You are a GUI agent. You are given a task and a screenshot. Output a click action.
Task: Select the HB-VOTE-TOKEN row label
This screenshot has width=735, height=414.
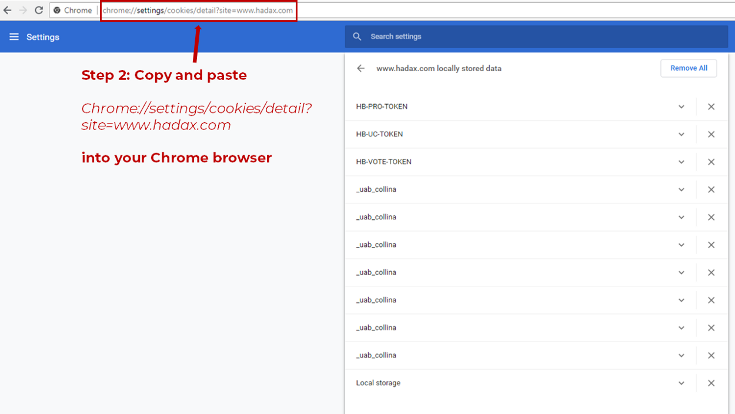coord(383,162)
